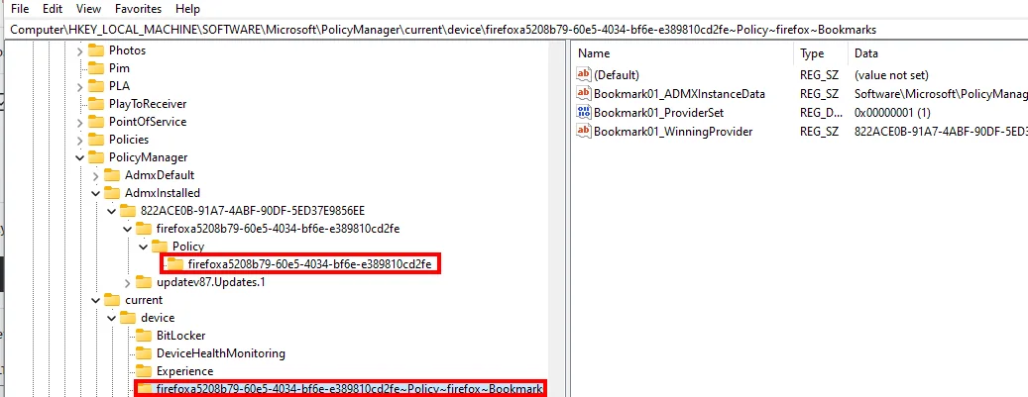Viewport: 1028px width, 397px height.
Task: Select the Policies folder icon
Action: (96, 140)
